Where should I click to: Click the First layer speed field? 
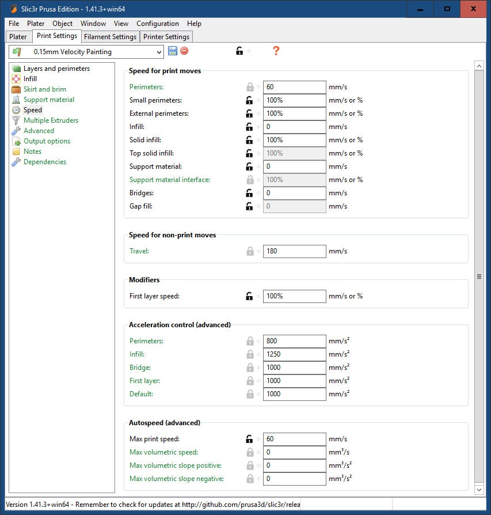(x=294, y=296)
